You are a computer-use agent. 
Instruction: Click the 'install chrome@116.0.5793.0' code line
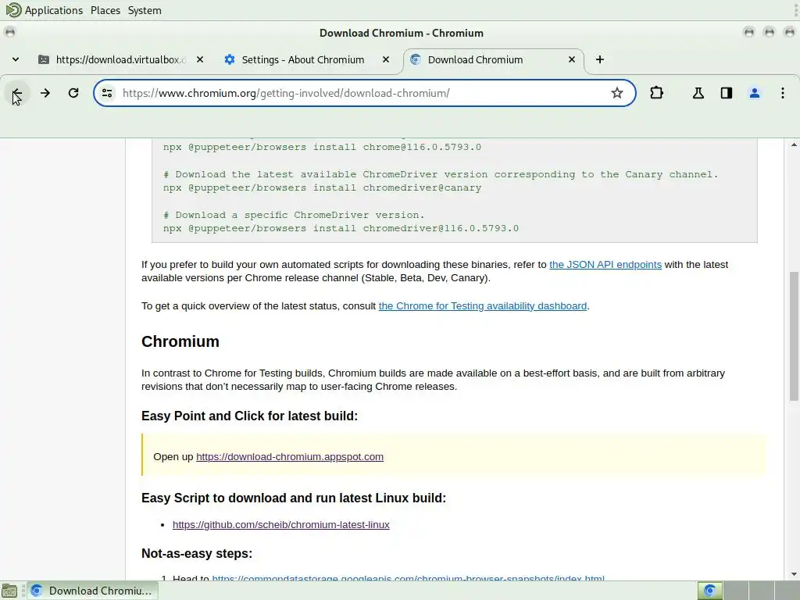point(322,147)
